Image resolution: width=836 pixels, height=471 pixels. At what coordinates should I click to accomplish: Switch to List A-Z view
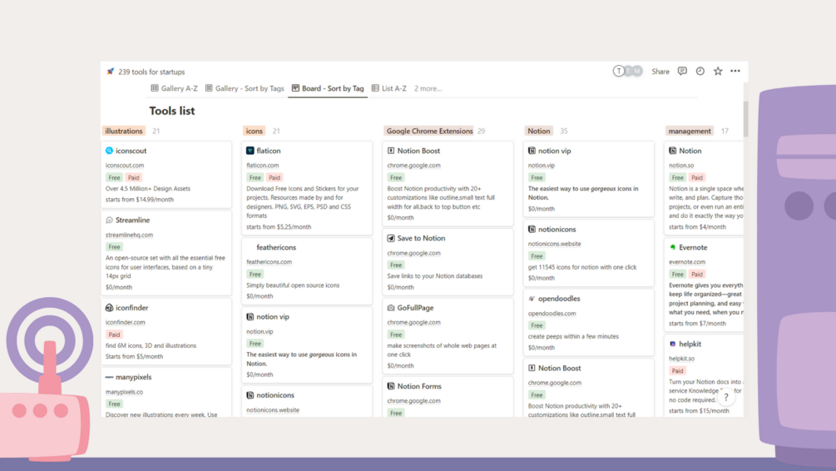[389, 88]
